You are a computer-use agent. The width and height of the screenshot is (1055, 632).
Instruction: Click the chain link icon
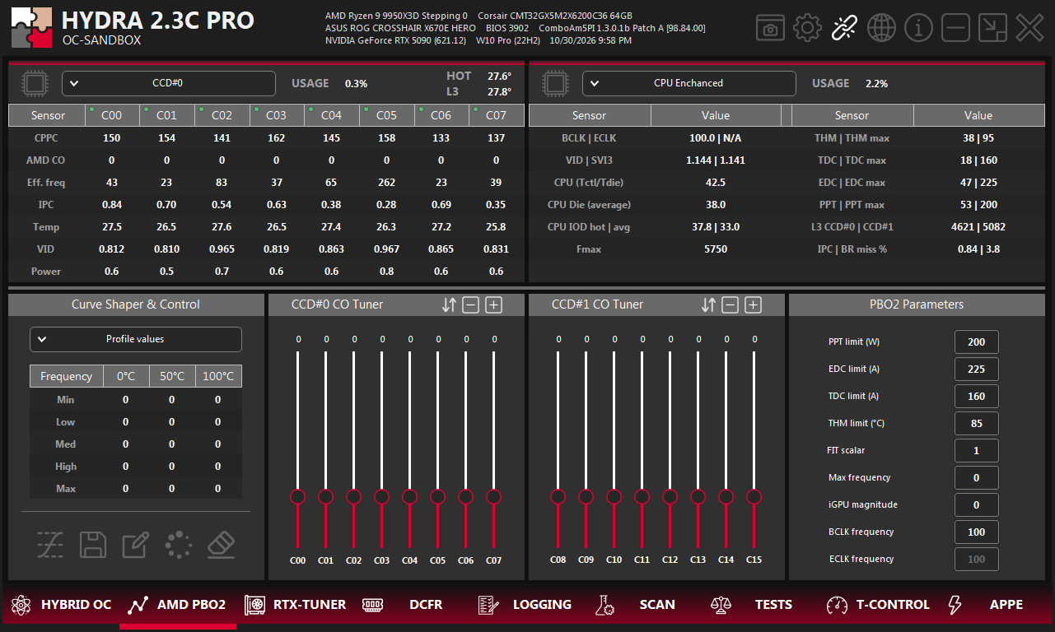pyautogui.click(x=844, y=28)
